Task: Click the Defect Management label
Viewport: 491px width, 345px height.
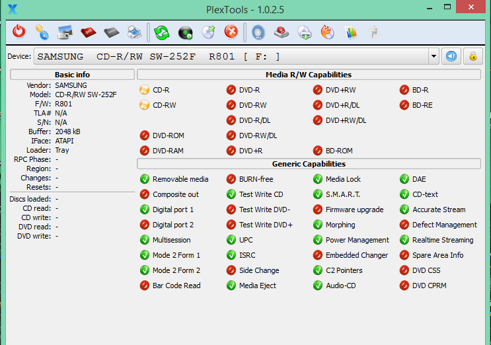Action: pos(445,225)
